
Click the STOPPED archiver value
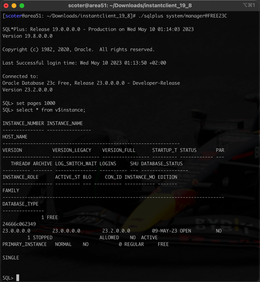pyautogui.click(x=43, y=238)
